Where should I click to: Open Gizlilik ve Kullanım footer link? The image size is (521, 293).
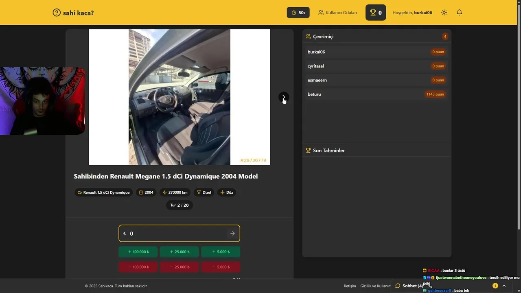coord(375,286)
